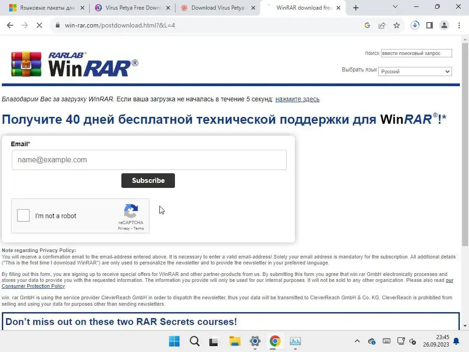The width and height of the screenshot is (469, 352).
Task: Click the forward navigation arrow
Action: pyautogui.click(x=25, y=26)
